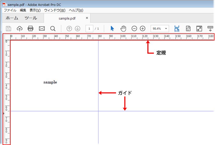Choose the selection arrow tool

112,29
